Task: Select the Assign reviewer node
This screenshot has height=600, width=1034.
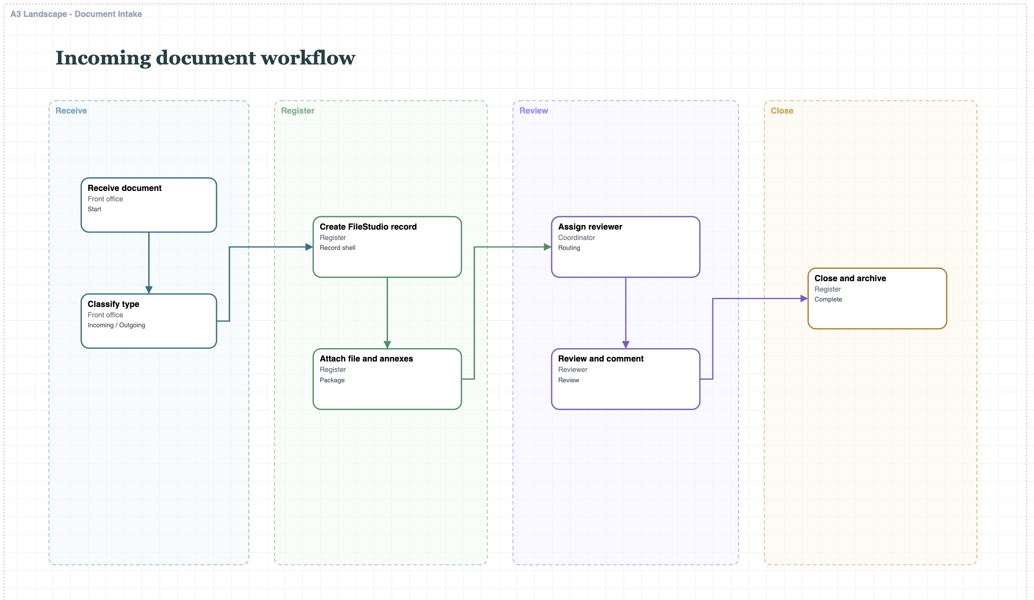Action: click(626, 246)
